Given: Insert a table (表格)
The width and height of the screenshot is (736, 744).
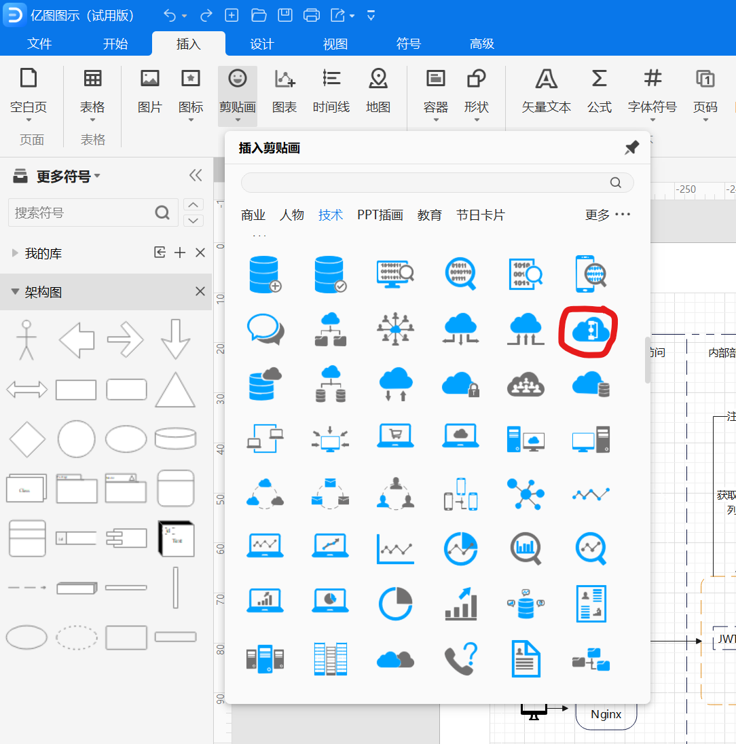Looking at the screenshot, I should [x=92, y=91].
